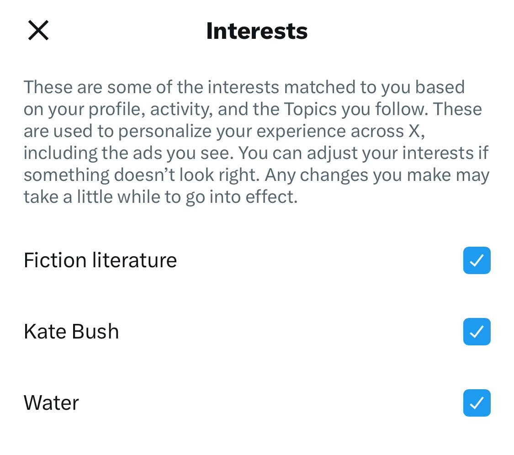Image resolution: width=514 pixels, height=455 pixels.
Task: Tap the white checkmark beside Fiction literature
Action: click(477, 260)
